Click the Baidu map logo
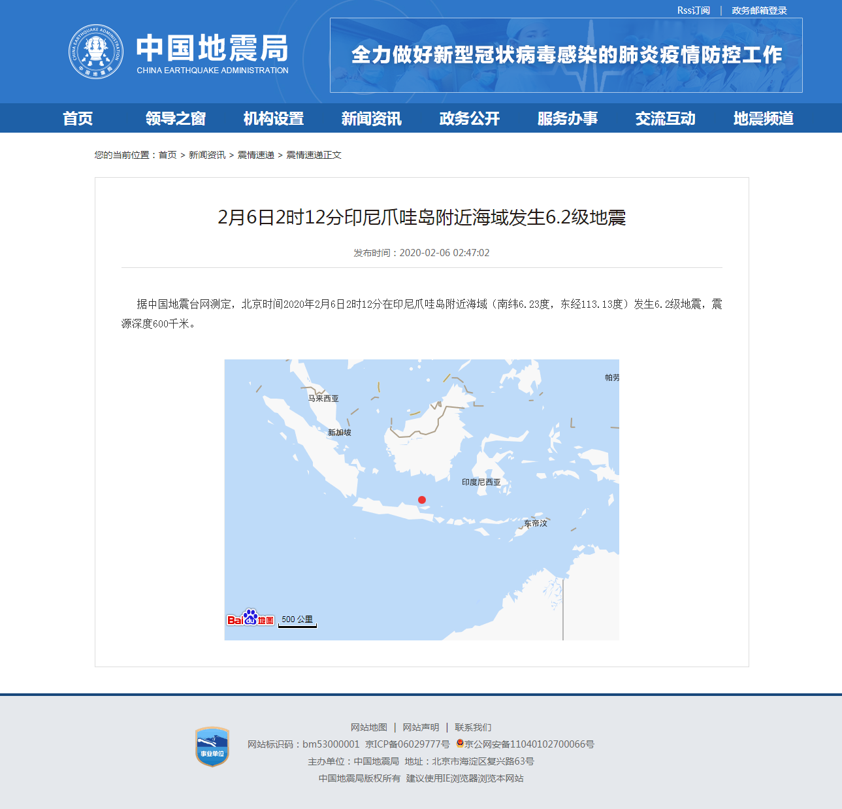Viewport: 842px width, 809px height. pos(250,618)
